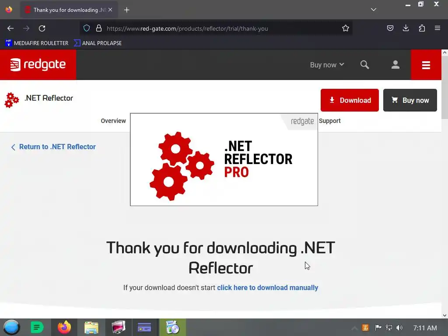Click the Redgate logo in the header
448x336 pixels.
[x=38, y=65]
